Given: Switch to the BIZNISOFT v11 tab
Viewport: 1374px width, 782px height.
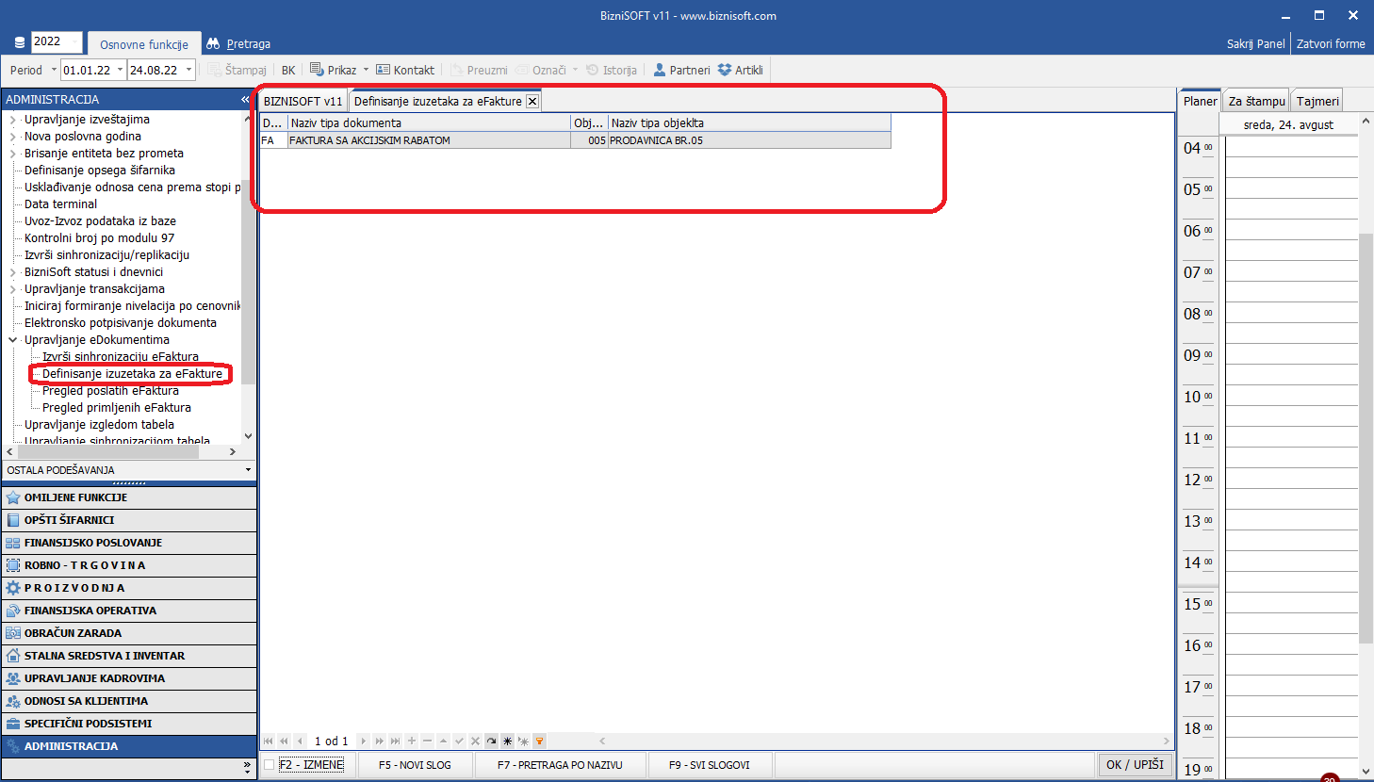Looking at the screenshot, I should pos(303,102).
